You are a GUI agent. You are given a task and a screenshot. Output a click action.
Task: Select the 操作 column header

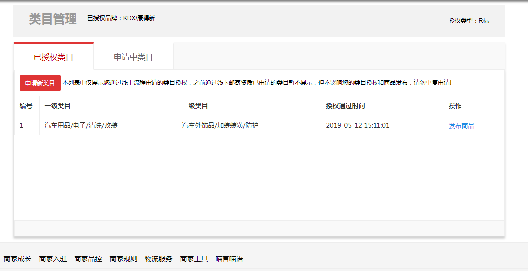tap(474, 106)
